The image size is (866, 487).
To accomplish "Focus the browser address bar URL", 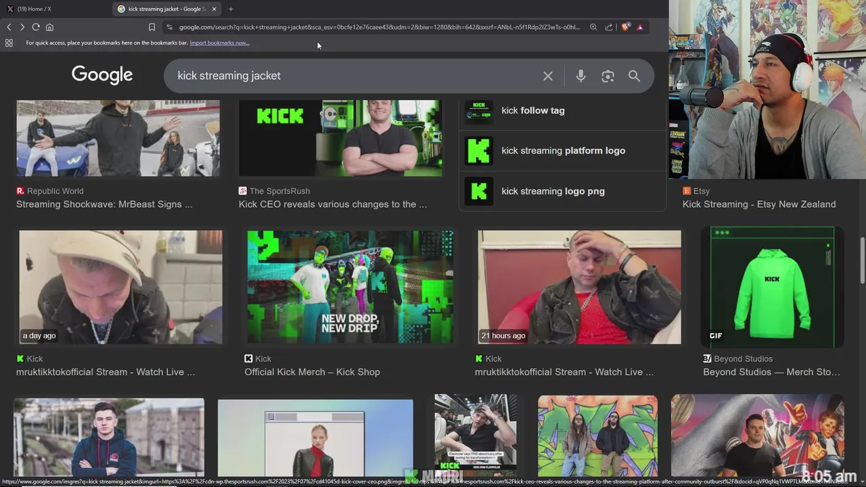I will click(x=379, y=27).
